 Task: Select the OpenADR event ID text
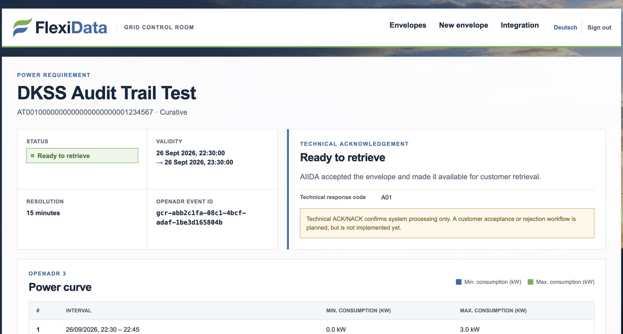(201, 217)
